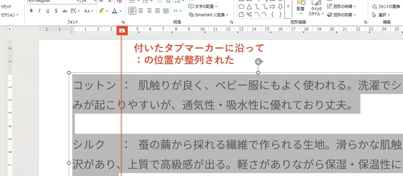The width and height of the screenshot is (403, 176).
Task: Center align text
Action: click(141, 11)
